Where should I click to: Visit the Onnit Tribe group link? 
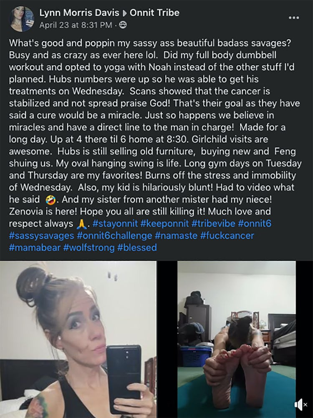[x=154, y=13]
